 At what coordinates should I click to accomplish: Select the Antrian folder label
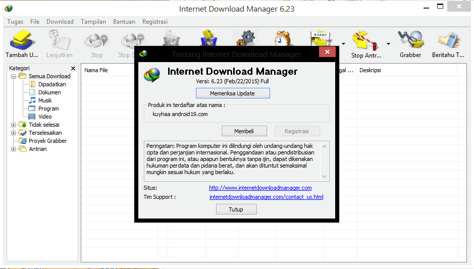(38, 149)
